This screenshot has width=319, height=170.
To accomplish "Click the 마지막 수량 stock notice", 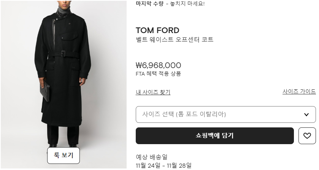I will [x=150, y=4].
